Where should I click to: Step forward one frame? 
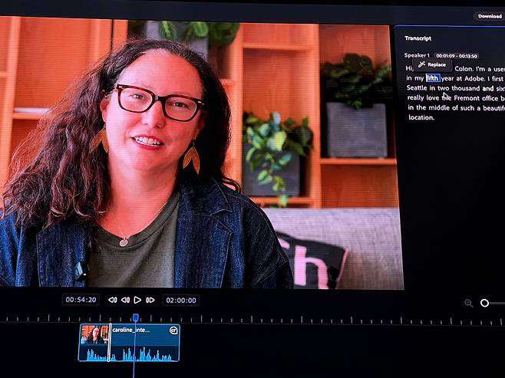click(x=150, y=300)
